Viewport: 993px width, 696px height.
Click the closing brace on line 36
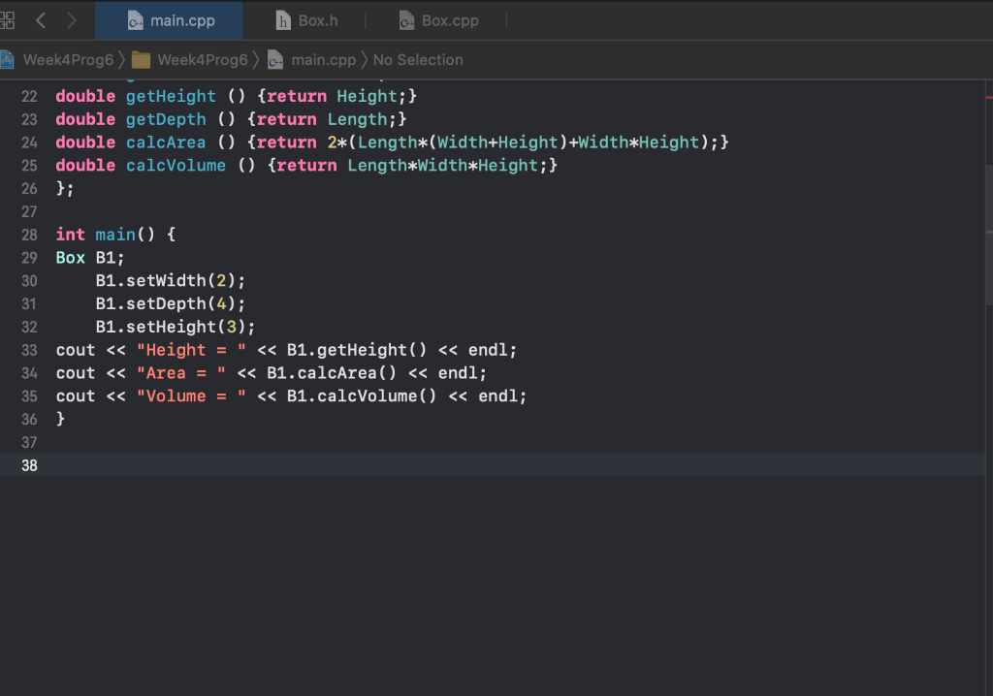60,419
